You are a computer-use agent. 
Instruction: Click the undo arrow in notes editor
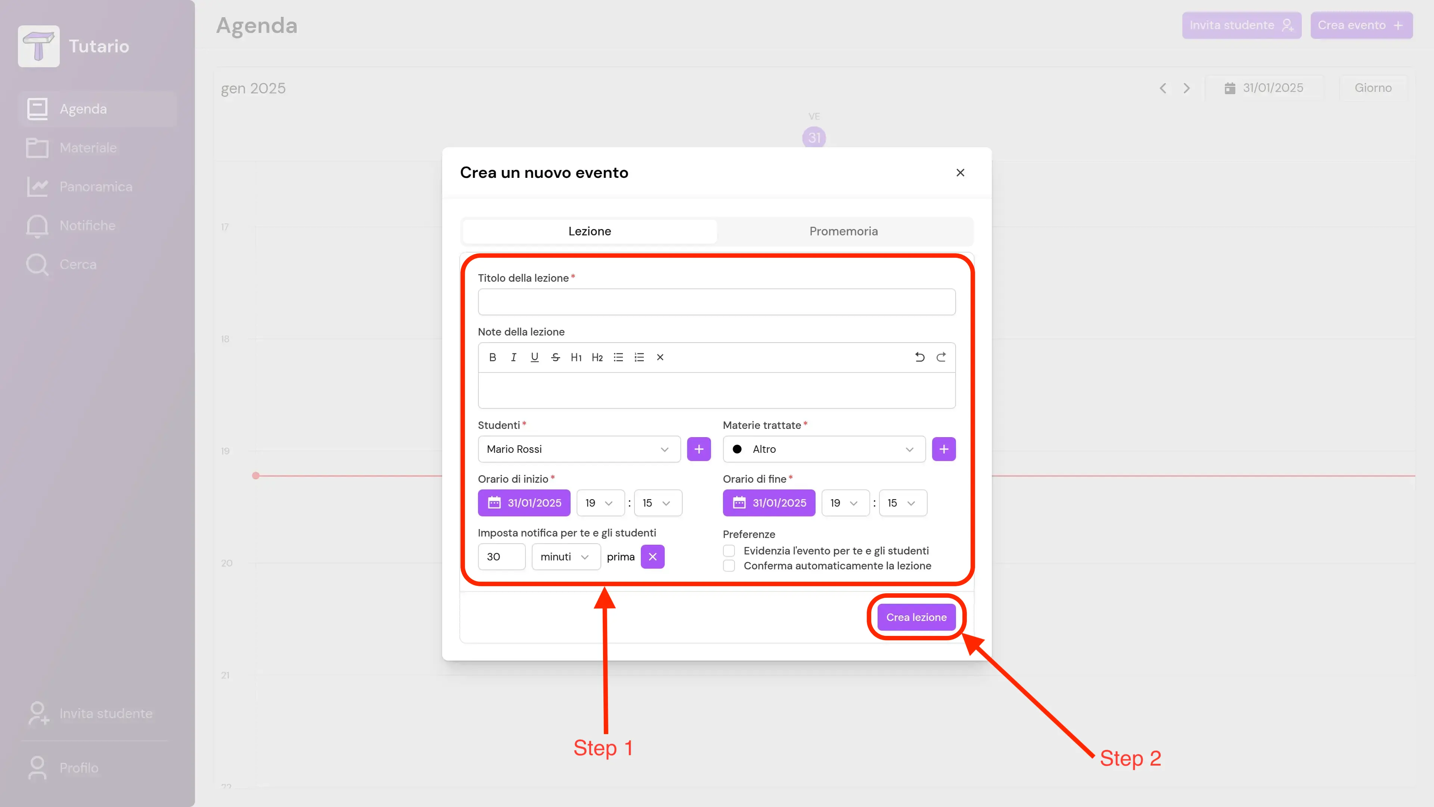tap(920, 358)
